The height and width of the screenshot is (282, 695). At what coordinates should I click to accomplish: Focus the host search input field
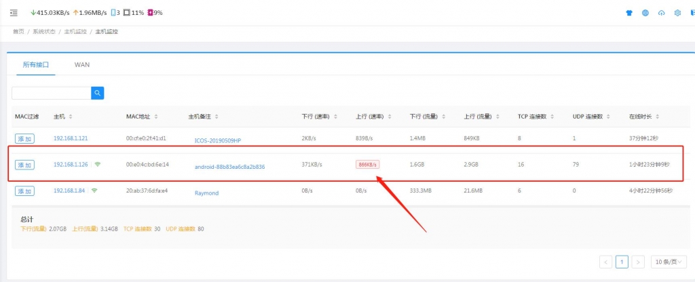(51, 93)
